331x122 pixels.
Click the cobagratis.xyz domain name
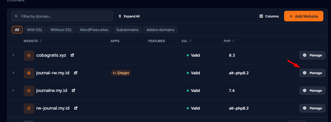click(51, 56)
